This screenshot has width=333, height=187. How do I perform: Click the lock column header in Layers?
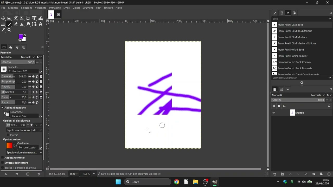click(279, 106)
